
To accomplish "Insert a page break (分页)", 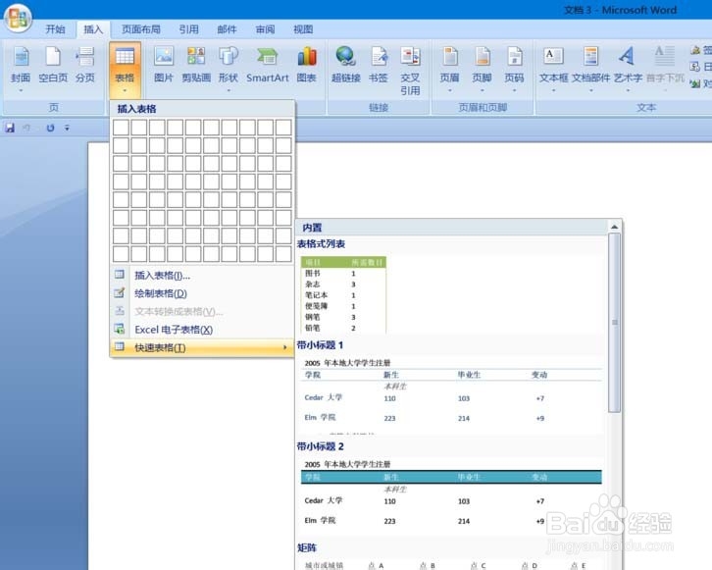I will (85, 68).
